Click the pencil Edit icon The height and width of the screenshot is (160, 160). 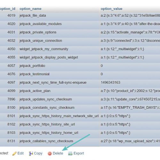14,154
